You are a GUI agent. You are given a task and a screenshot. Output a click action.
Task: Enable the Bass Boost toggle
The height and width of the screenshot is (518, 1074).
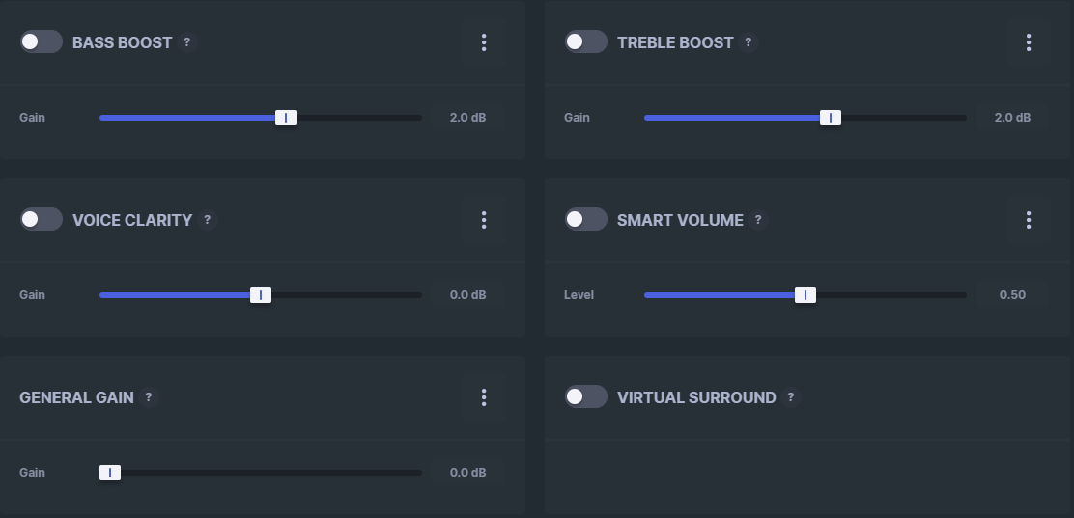pyautogui.click(x=42, y=42)
